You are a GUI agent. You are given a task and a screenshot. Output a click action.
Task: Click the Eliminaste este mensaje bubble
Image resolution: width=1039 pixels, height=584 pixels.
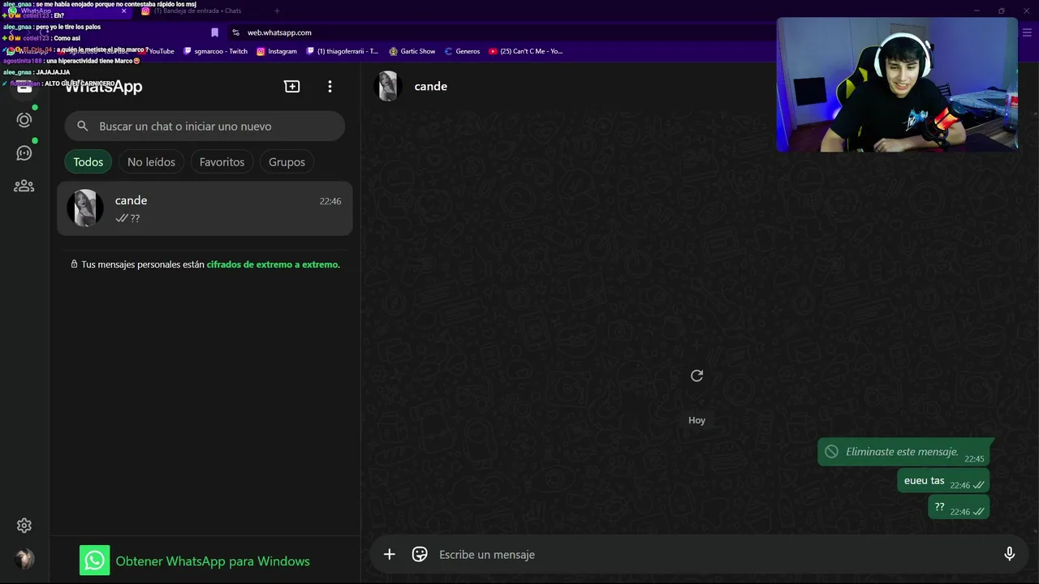(903, 452)
